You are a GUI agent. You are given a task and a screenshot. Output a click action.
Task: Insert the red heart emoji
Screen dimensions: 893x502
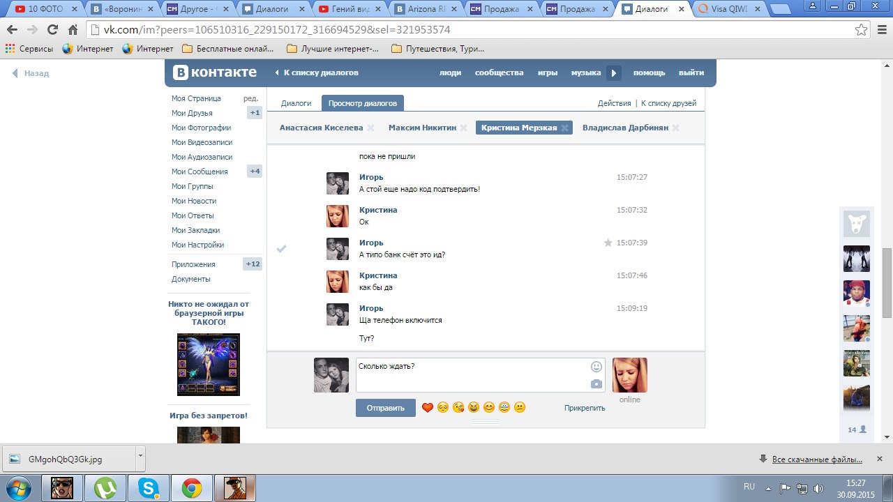tap(428, 408)
